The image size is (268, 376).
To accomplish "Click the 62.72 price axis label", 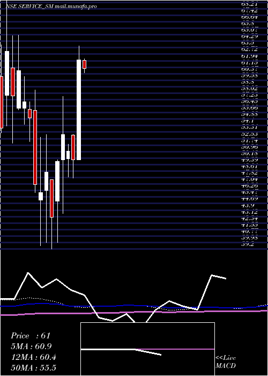I will (250, 49).
